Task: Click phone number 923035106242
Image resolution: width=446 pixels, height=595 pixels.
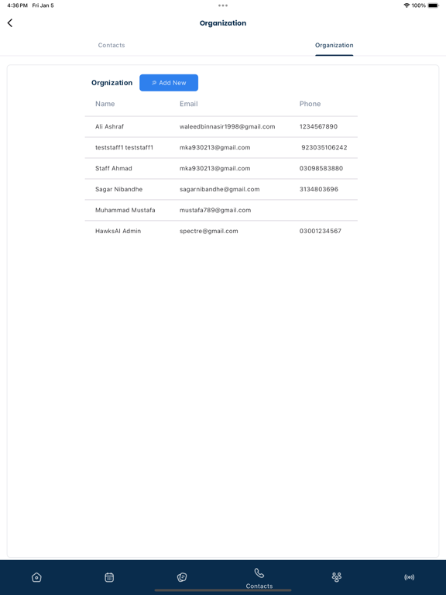Action: [x=324, y=147]
